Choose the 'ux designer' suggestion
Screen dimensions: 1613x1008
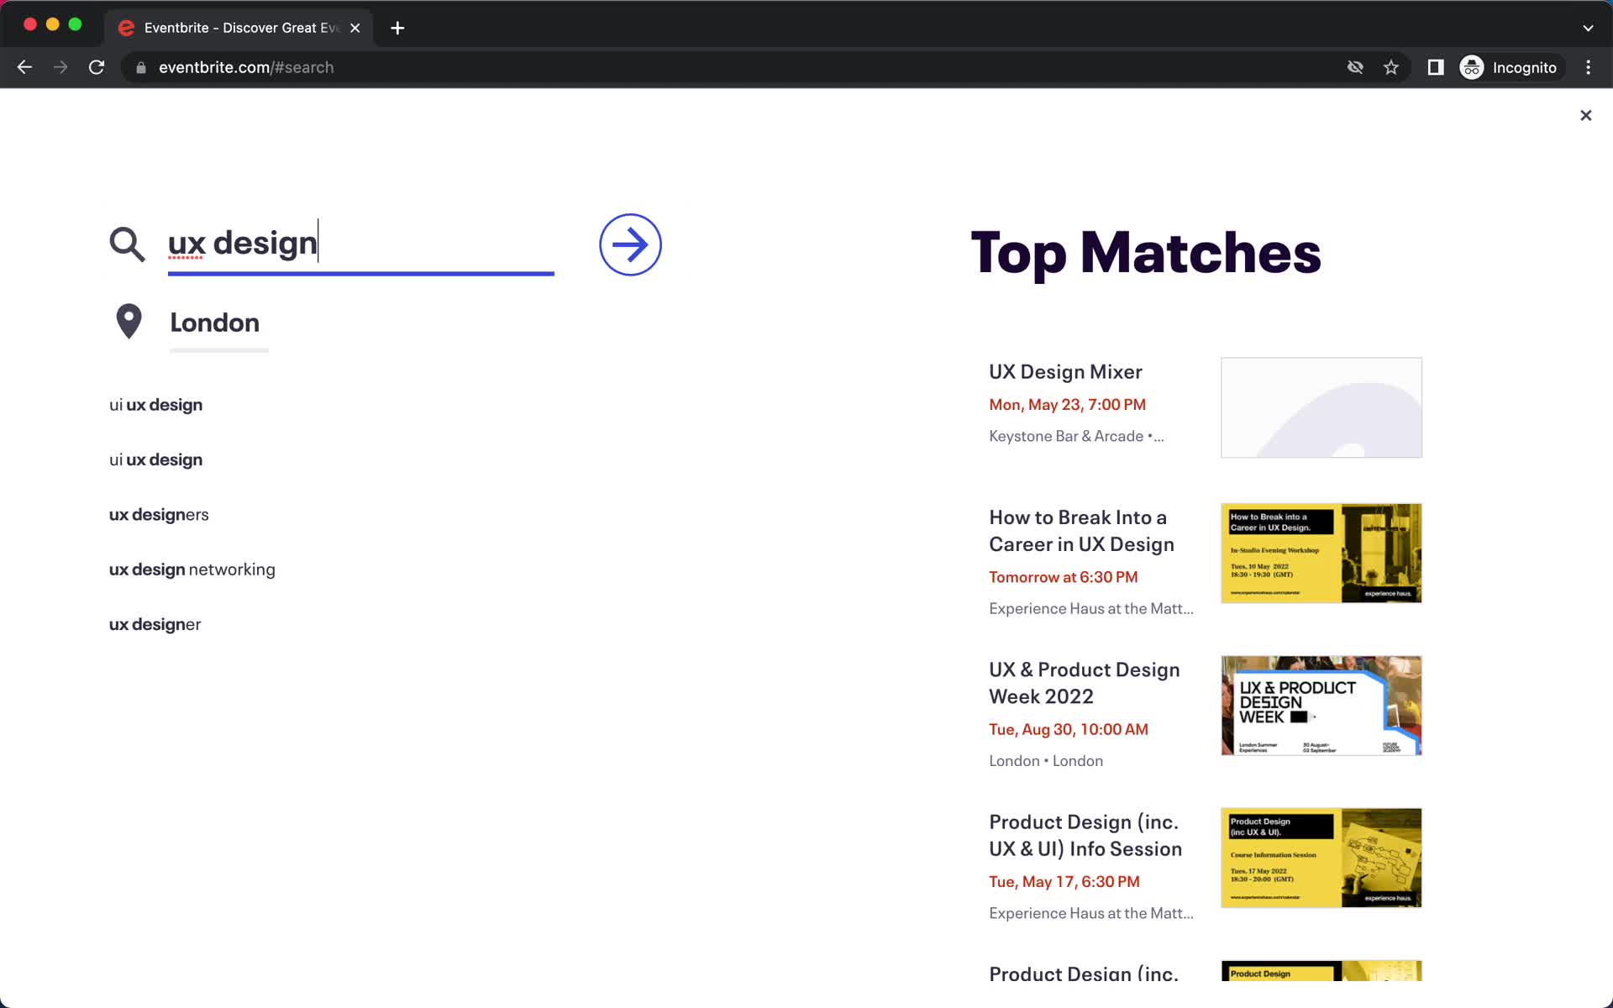[155, 624]
